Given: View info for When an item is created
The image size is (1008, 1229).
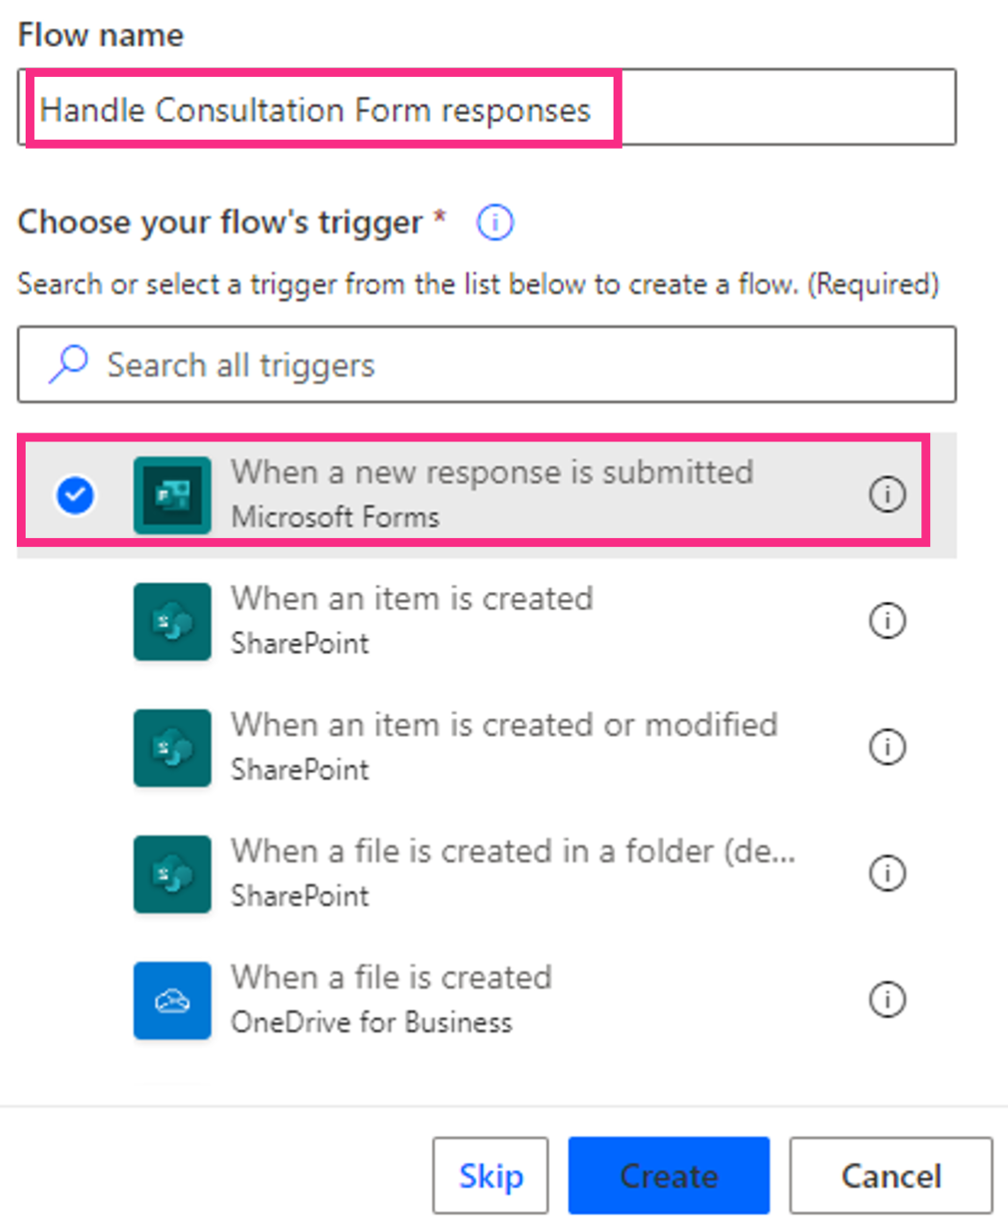Looking at the screenshot, I should click(888, 620).
